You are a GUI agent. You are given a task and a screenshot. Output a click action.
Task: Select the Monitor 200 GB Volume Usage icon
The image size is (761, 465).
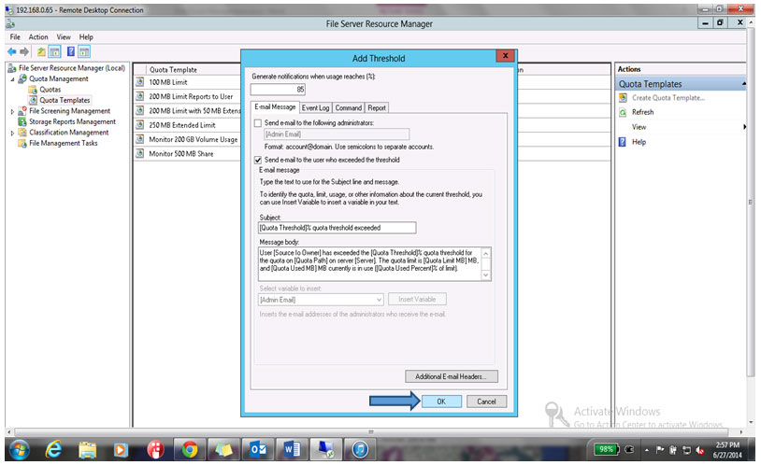[140, 139]
